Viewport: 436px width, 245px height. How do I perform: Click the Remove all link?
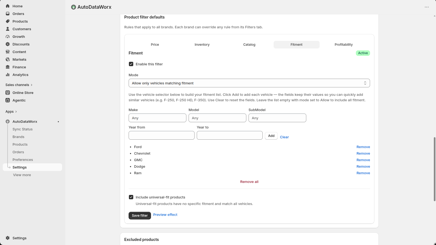point(249,182)
